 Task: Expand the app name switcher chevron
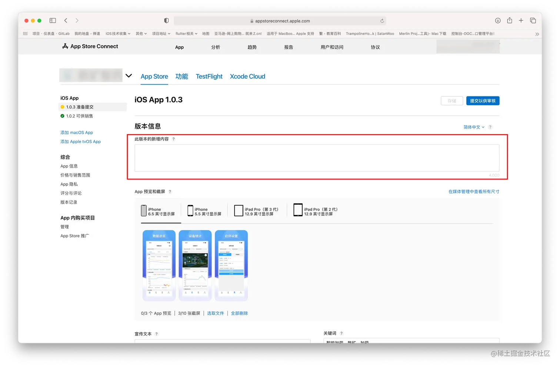click(x=129, y=76)
